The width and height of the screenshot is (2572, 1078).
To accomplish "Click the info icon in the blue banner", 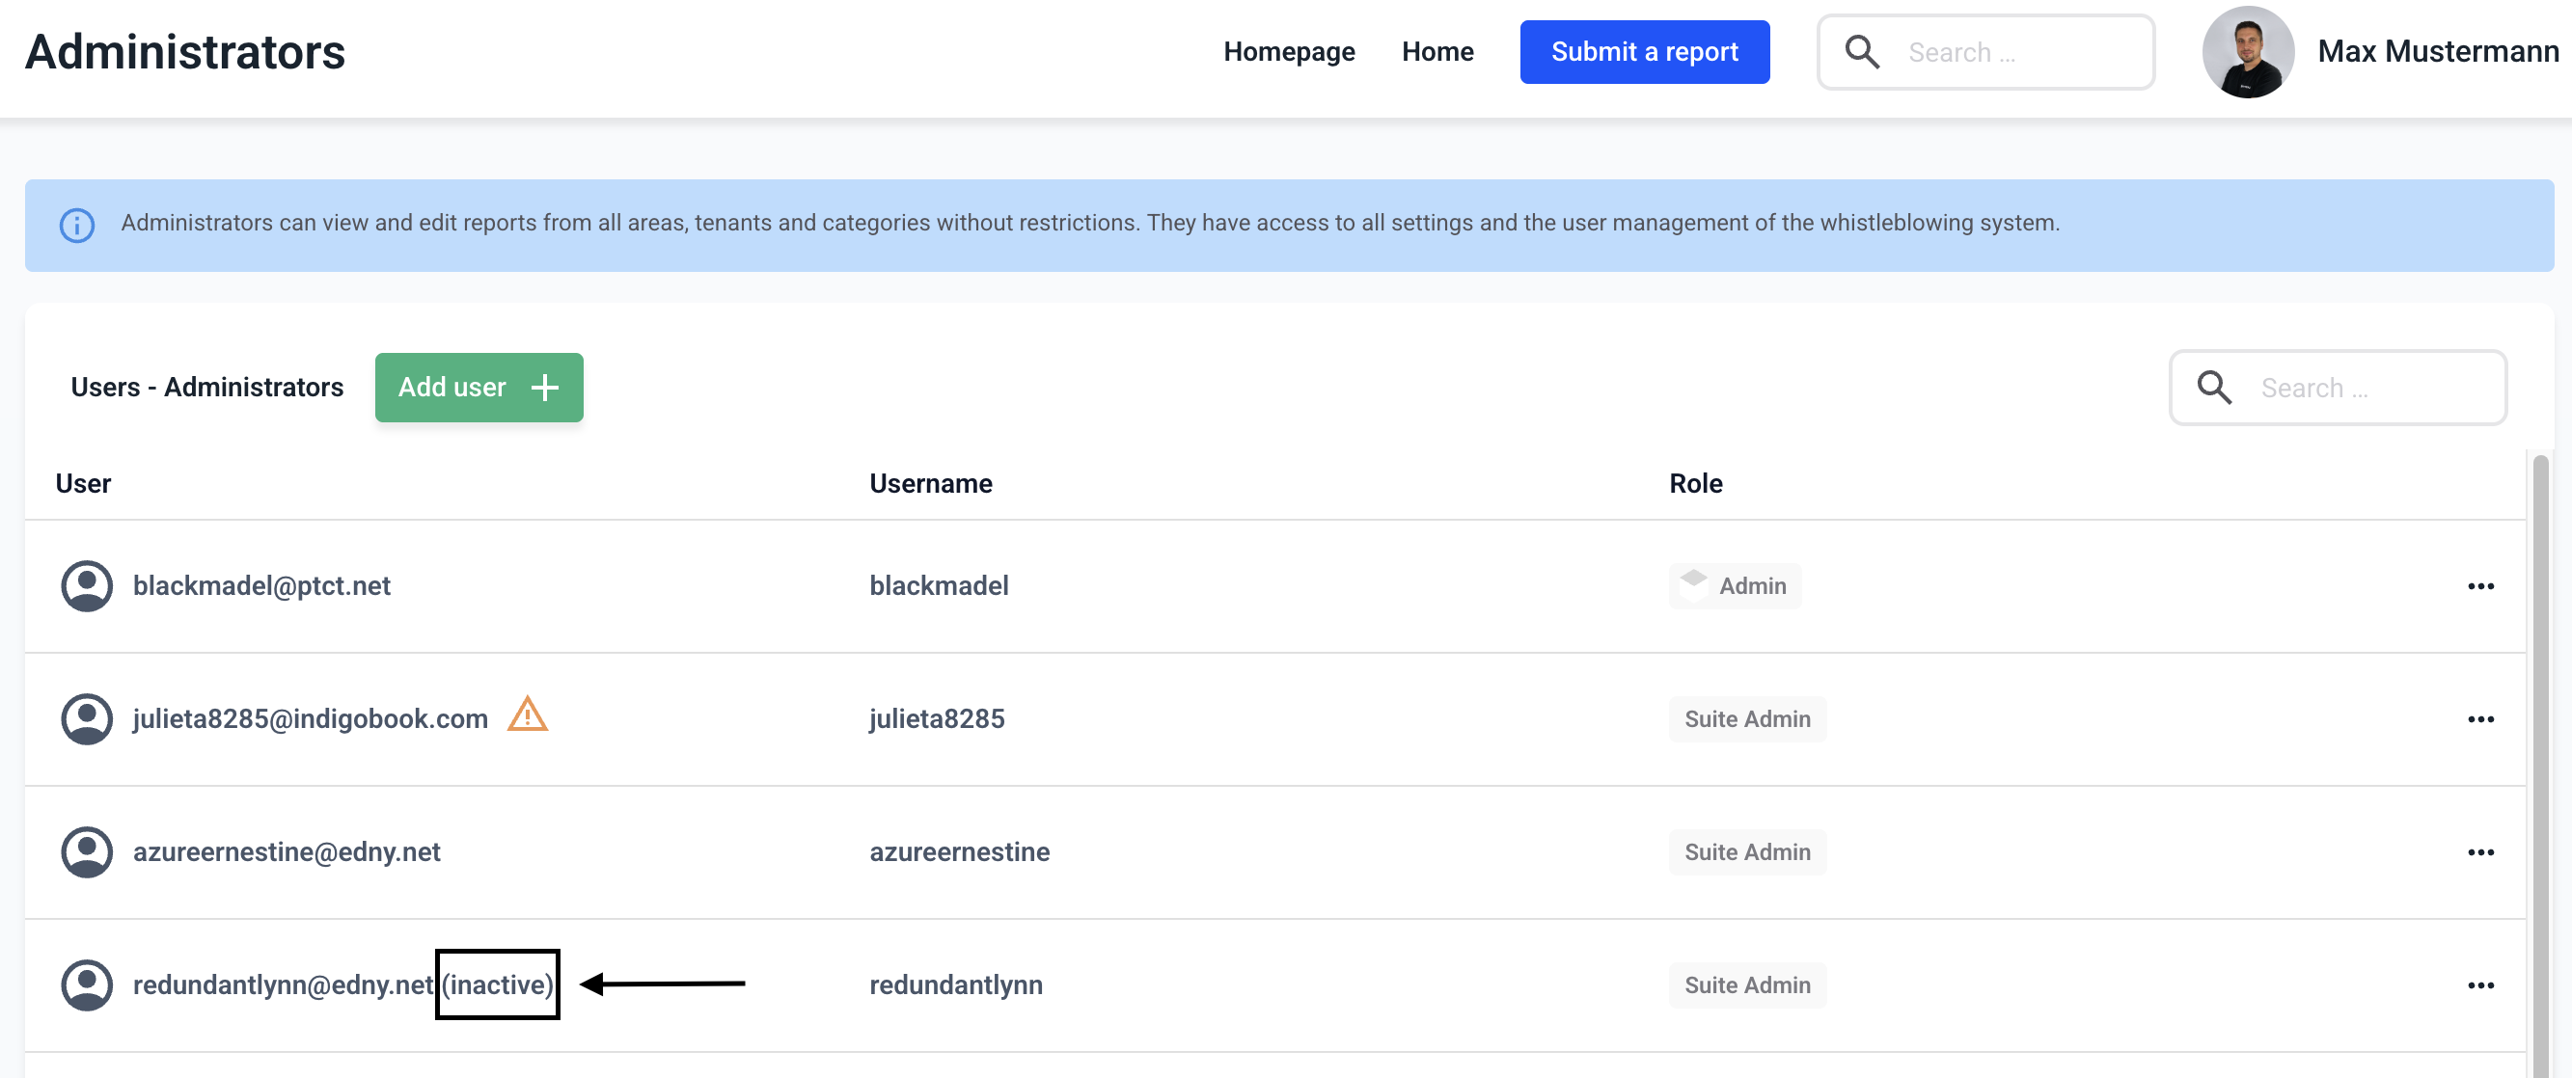I will point(77,225).
